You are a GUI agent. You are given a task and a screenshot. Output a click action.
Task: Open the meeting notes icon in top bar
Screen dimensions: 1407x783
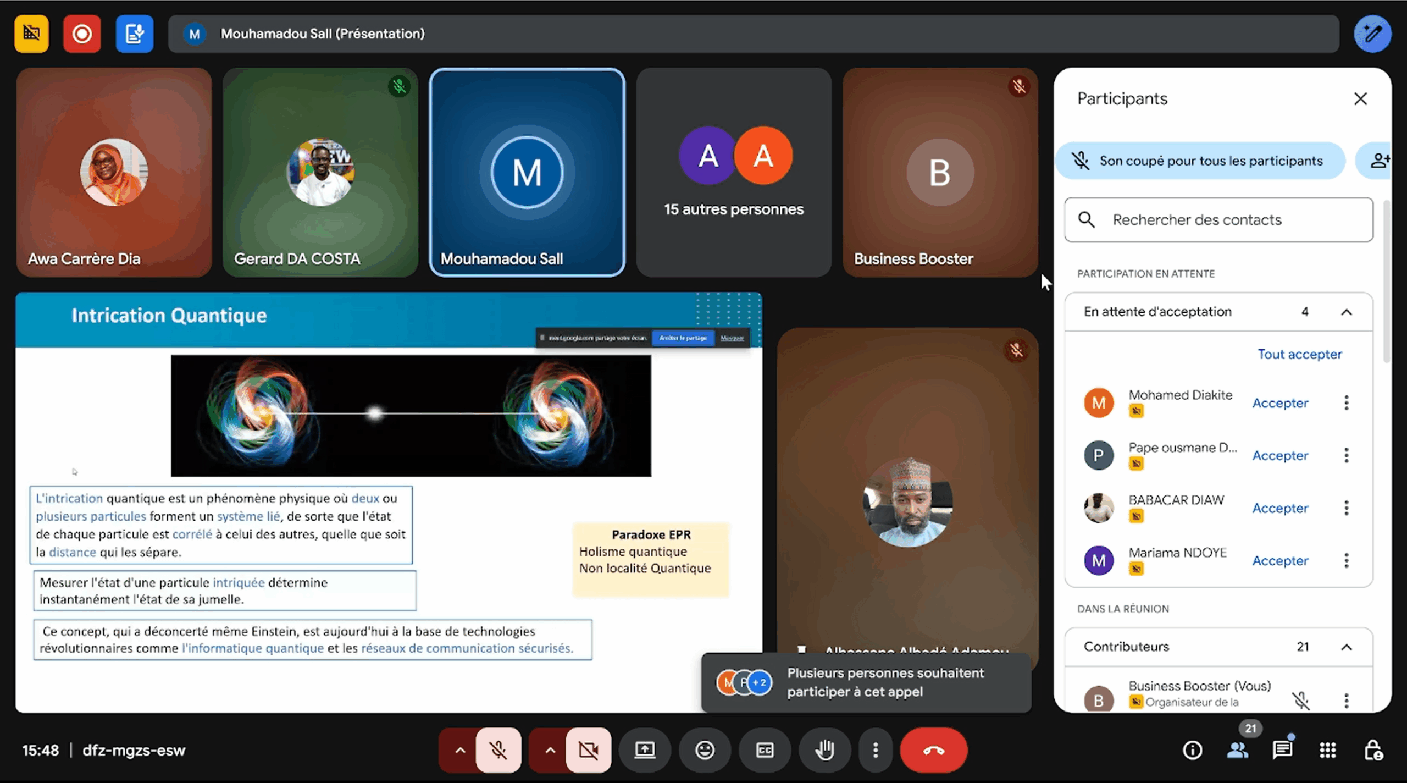click(x=135, y=34)
